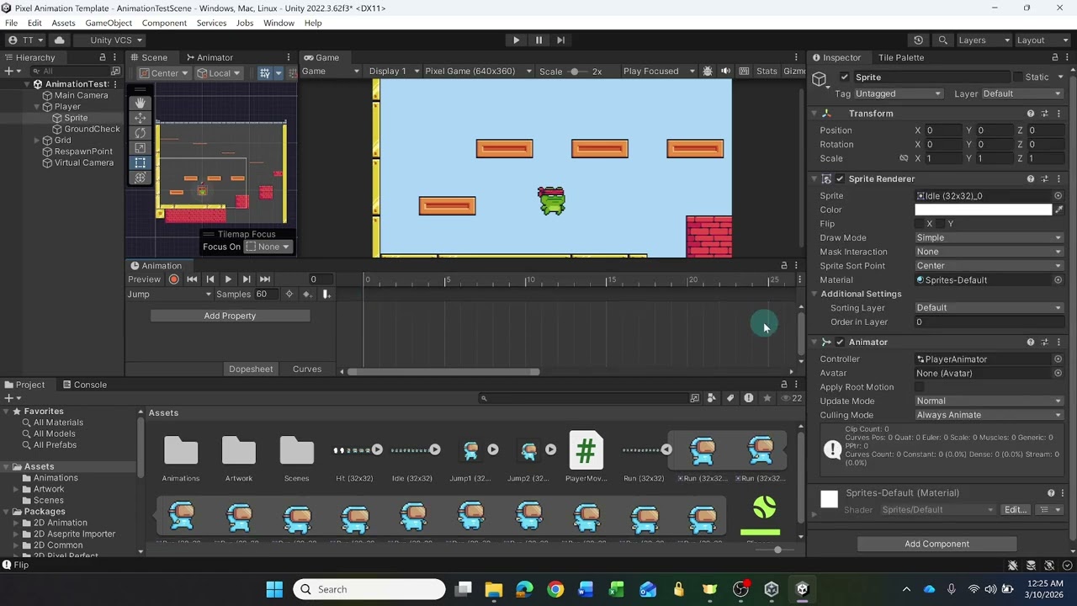Click the Sprite Renderer Color swatch

(984, 210)
